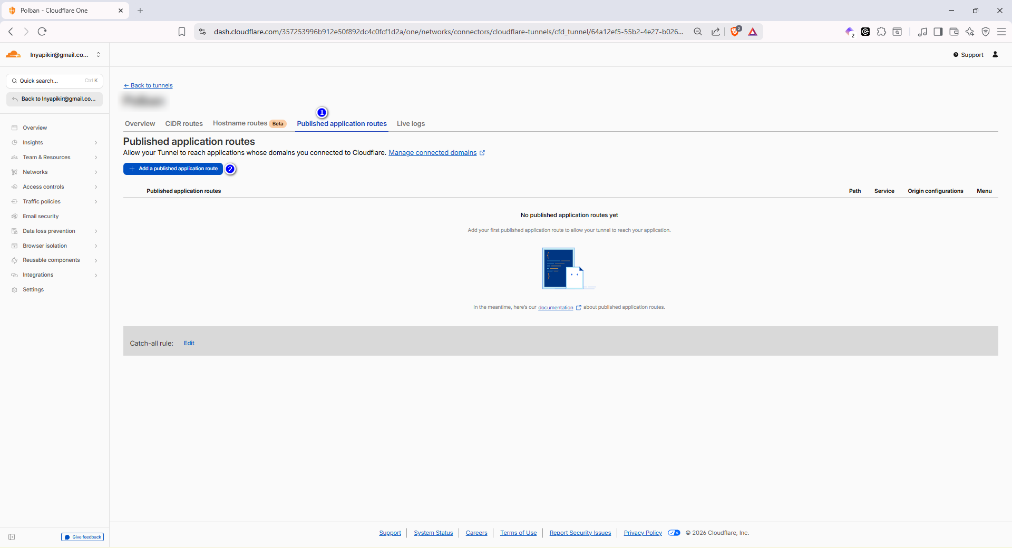Viewport: 1012px width, 548px height.
Task: Click the Quick search field
Action: [54, 81]
